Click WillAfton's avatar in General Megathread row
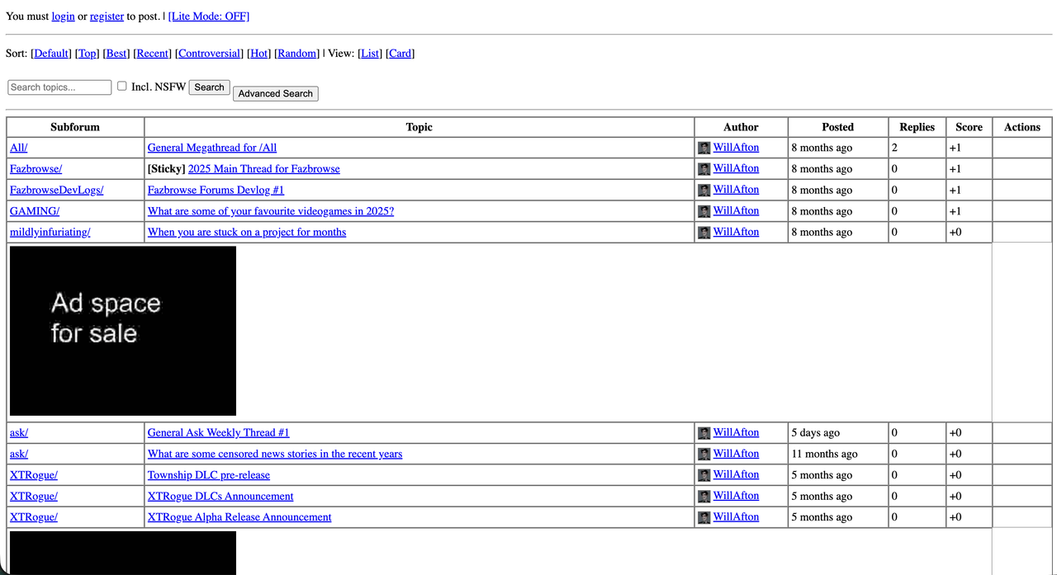1057x575 pixels. pyautogui.click(x=704, y=148)
